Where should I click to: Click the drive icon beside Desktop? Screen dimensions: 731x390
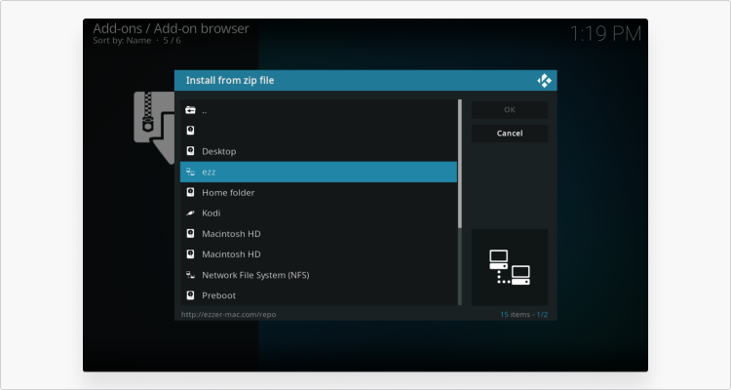pos(190,151)
